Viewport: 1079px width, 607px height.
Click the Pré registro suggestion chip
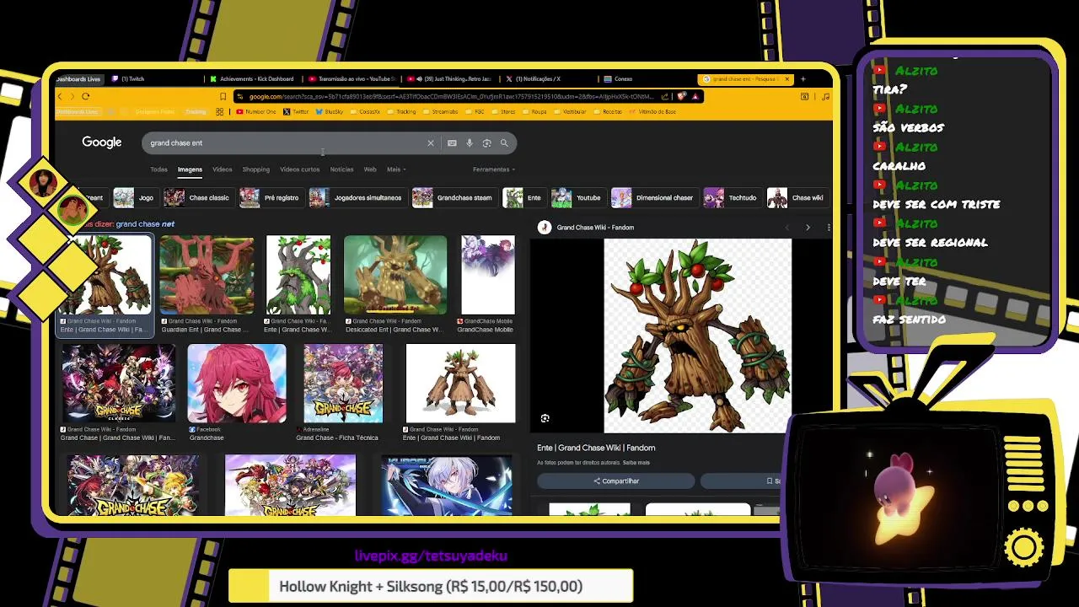click(x=271, y=198)
